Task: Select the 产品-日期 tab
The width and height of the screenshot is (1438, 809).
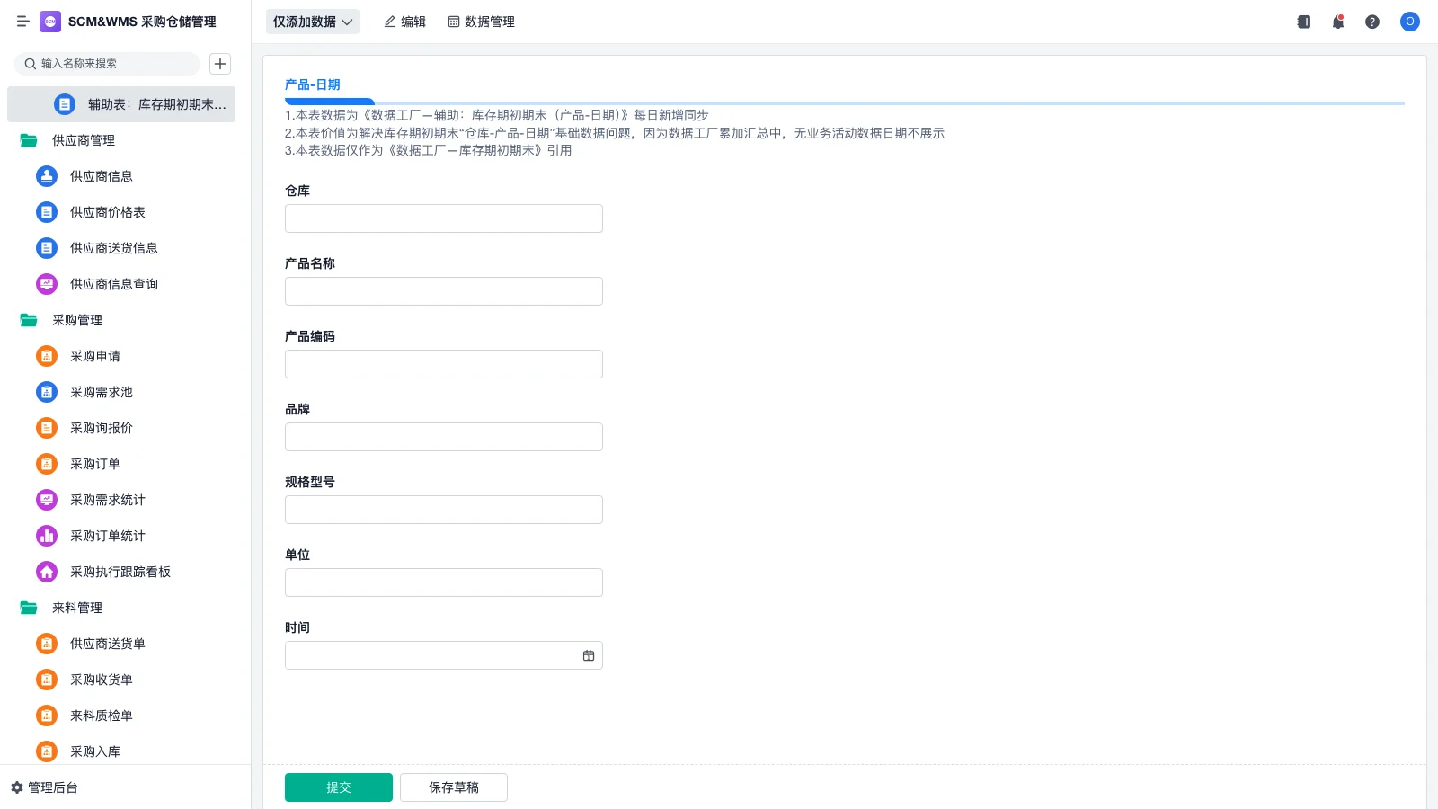Action: tap(313, 84)
